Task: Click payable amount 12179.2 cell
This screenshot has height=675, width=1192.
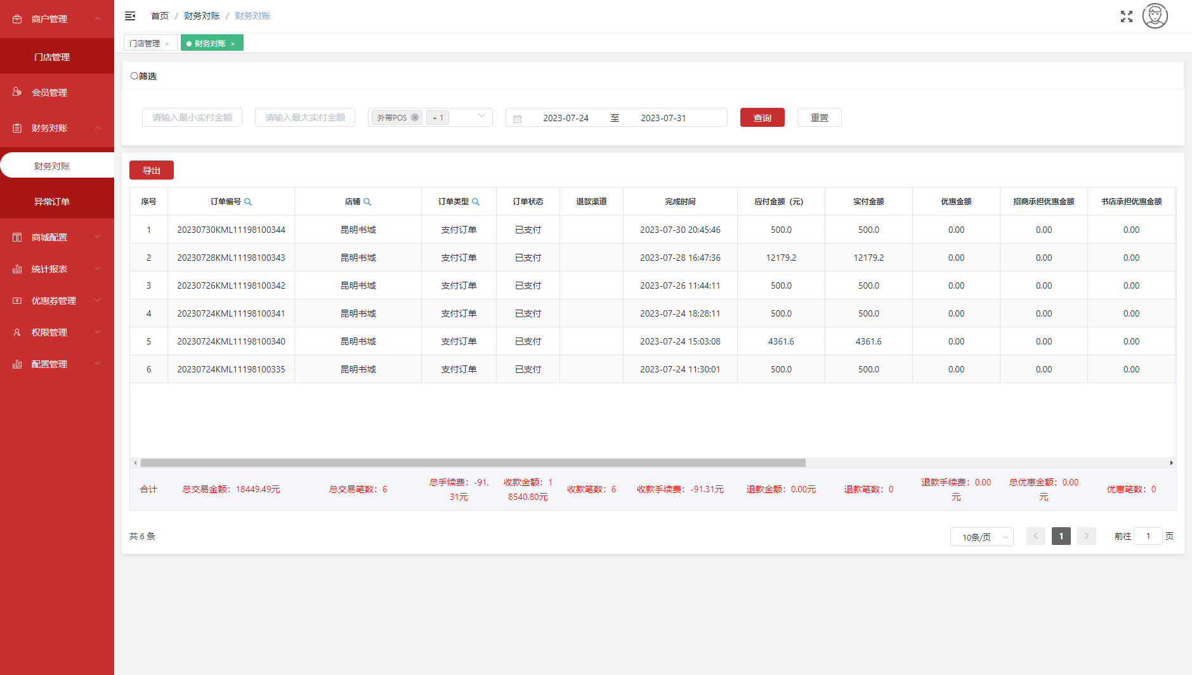Action: [x=781, y=258]
